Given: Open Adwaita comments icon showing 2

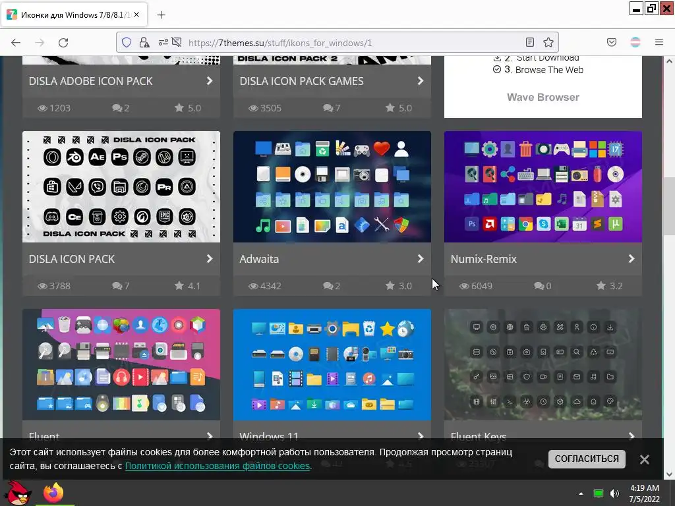Looking at the screenshot, I should [x=328, y=286].
